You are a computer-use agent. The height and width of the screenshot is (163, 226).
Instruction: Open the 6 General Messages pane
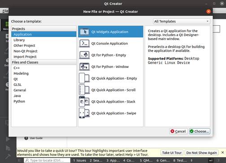(x=163, y=160)
